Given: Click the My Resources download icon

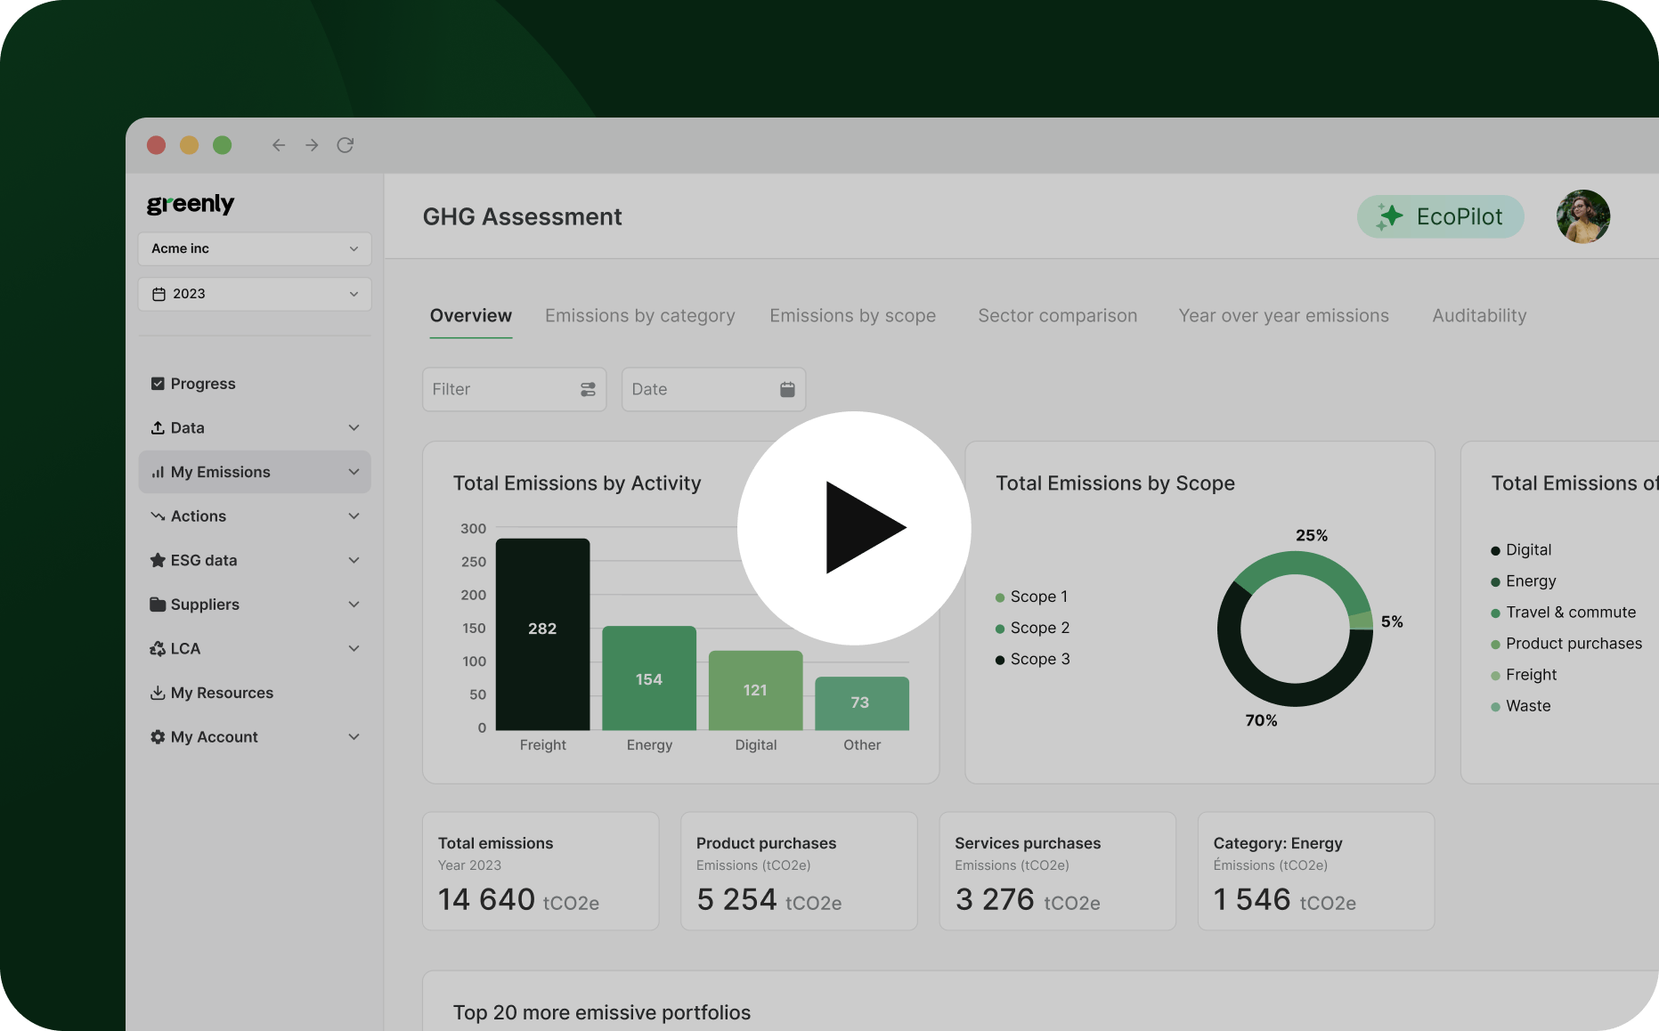Looking at the screenshot, I should [158, 693].
